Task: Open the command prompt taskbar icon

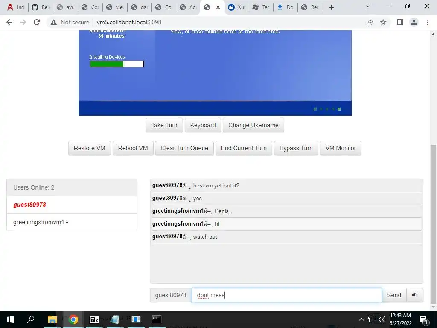Action: 157,319
